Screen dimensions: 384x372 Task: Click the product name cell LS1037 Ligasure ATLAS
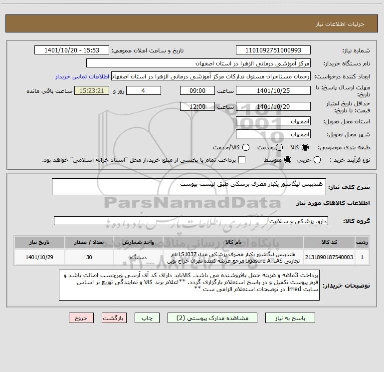(233, 257)
